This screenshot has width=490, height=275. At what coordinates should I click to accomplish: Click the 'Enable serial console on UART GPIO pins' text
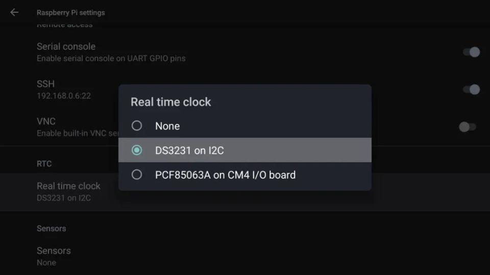(x=111, y=58)
